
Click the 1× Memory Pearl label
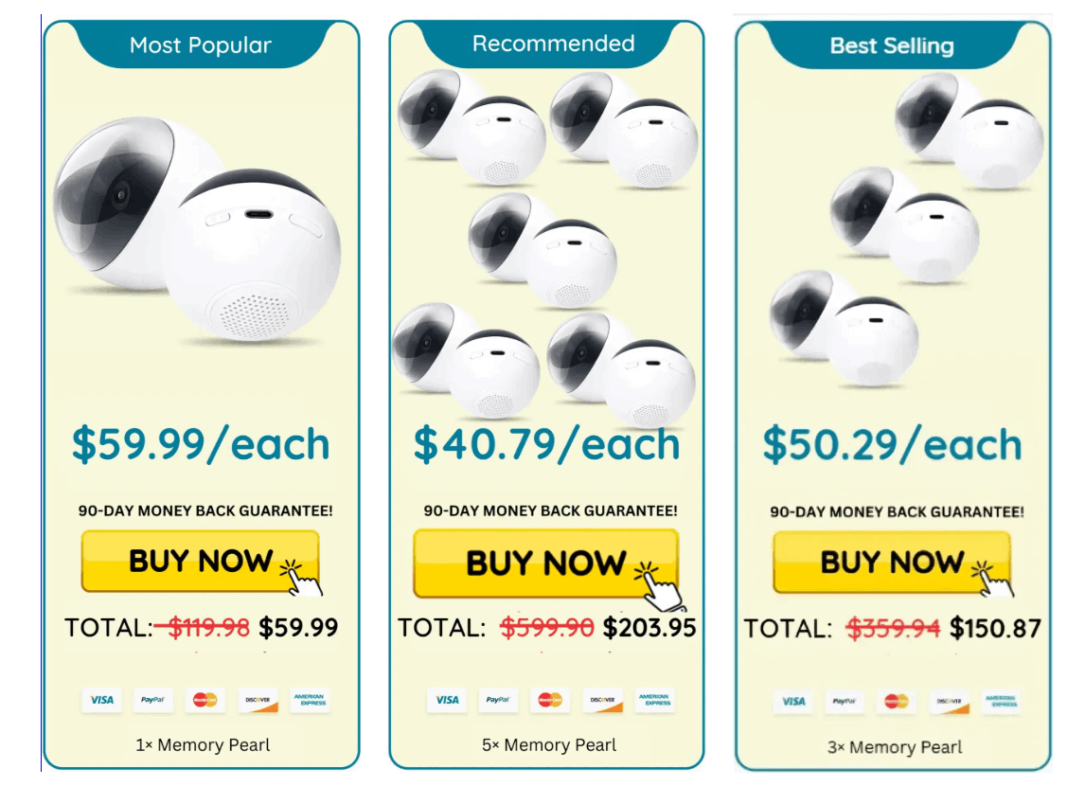point(203,745)
